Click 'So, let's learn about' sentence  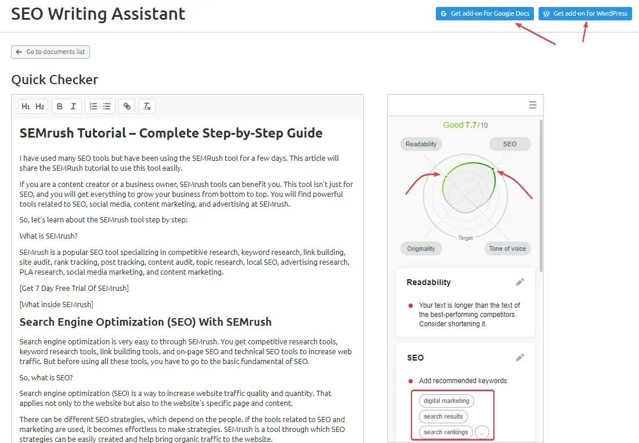(x=103, y=219)
